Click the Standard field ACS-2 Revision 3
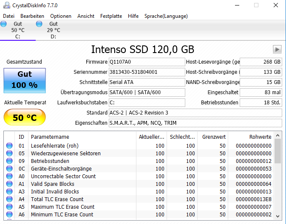 (x=195, y=113)
